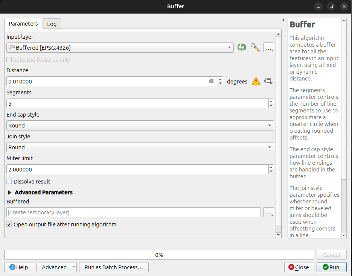
Task: Enable the Dissolve result option
Action: (9, 181)
